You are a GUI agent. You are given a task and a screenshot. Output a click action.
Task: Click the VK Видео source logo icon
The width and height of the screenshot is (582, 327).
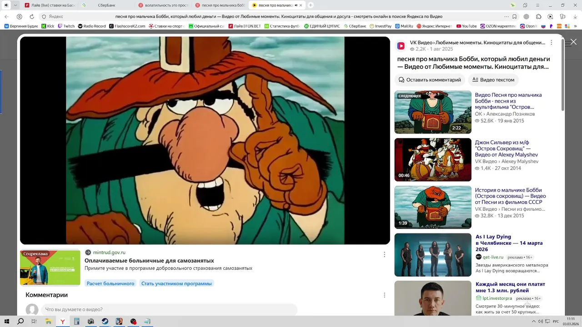click(x=401, y=46)
